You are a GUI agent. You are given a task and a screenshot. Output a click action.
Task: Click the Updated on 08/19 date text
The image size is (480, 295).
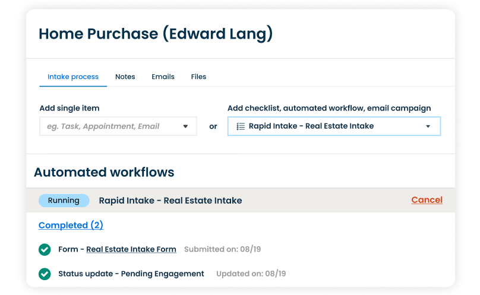pyautogui.click(x=251, y=274)
